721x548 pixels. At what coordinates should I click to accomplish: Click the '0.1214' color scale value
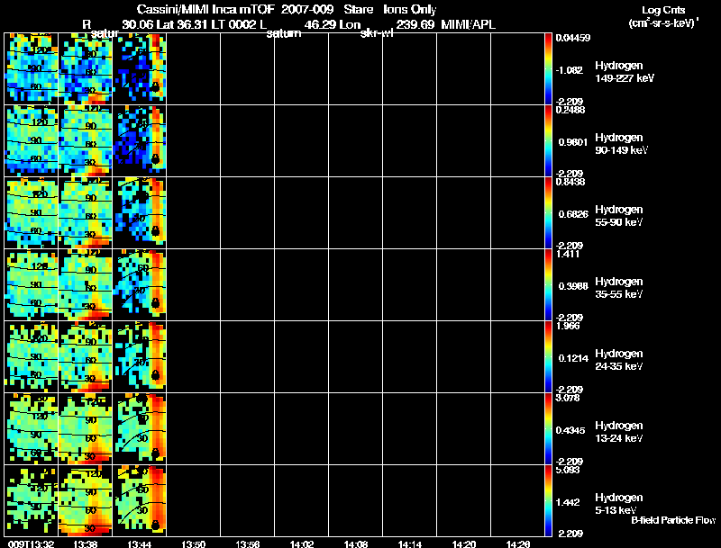[x=573, y=358]
